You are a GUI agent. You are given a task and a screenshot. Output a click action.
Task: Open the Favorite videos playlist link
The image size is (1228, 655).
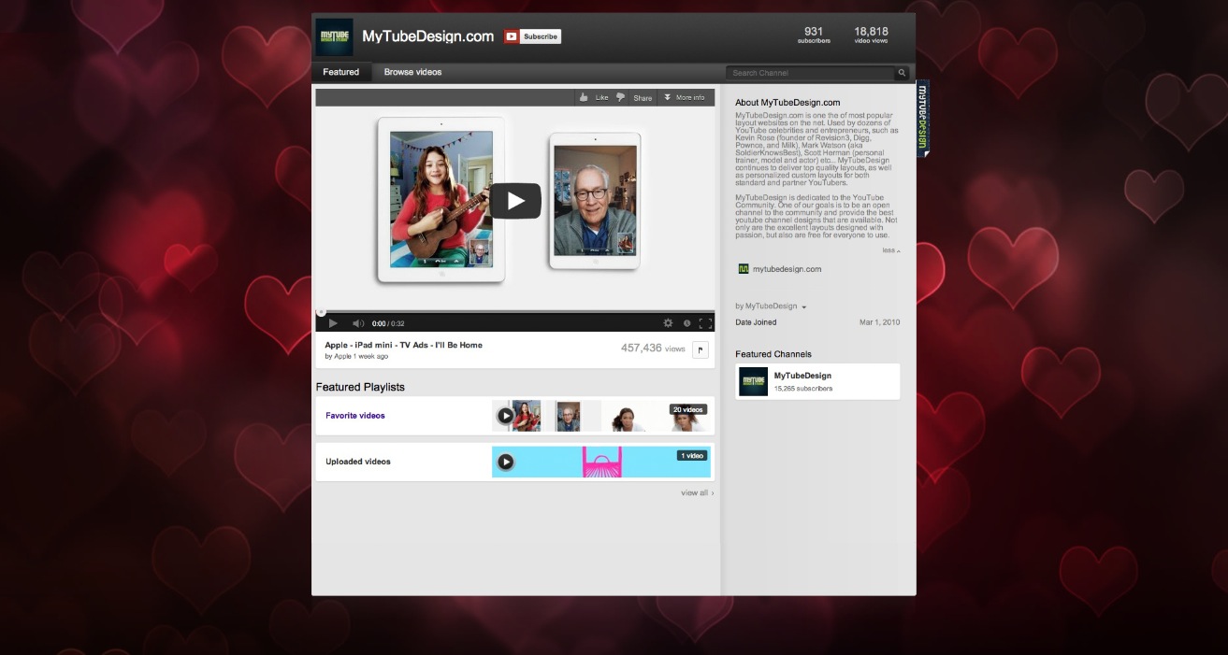point(355,416)
